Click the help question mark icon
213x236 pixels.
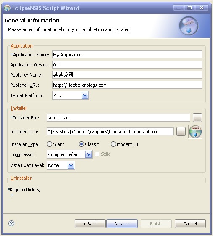(x=11, y=223)
